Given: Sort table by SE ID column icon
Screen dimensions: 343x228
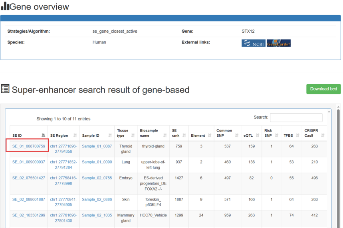Looking at the screenshot, I should [x=43, y=136].
